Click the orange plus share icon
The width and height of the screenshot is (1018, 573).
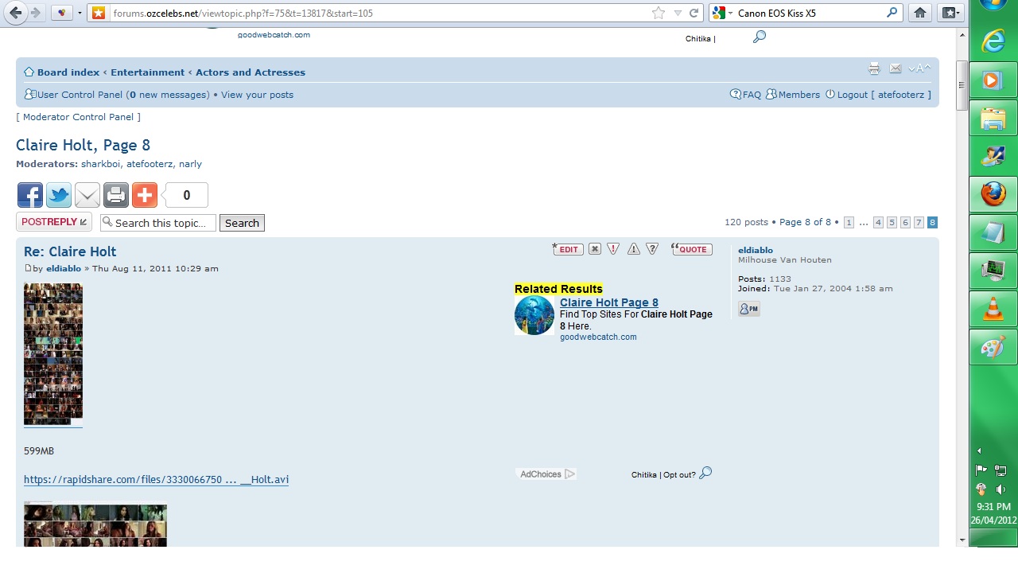pos(144,195)
